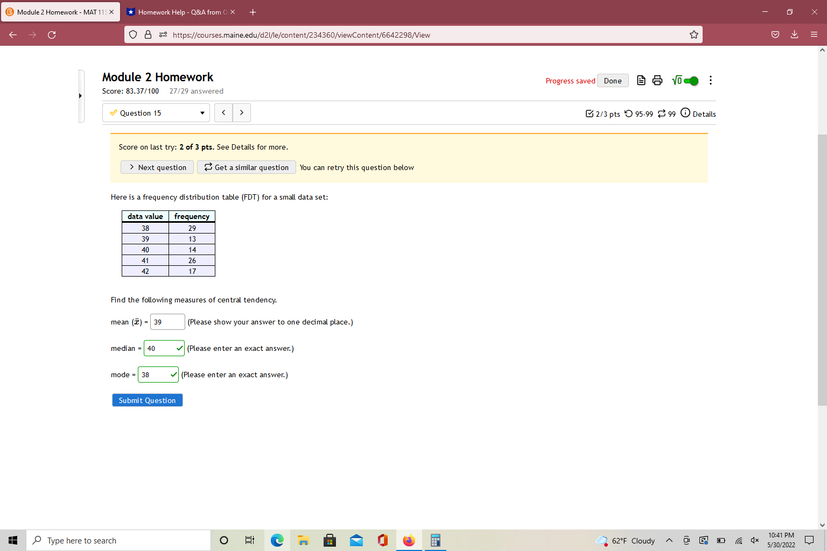Save page to Pocket
827x551 pixels.
click(x=775, y=35)
